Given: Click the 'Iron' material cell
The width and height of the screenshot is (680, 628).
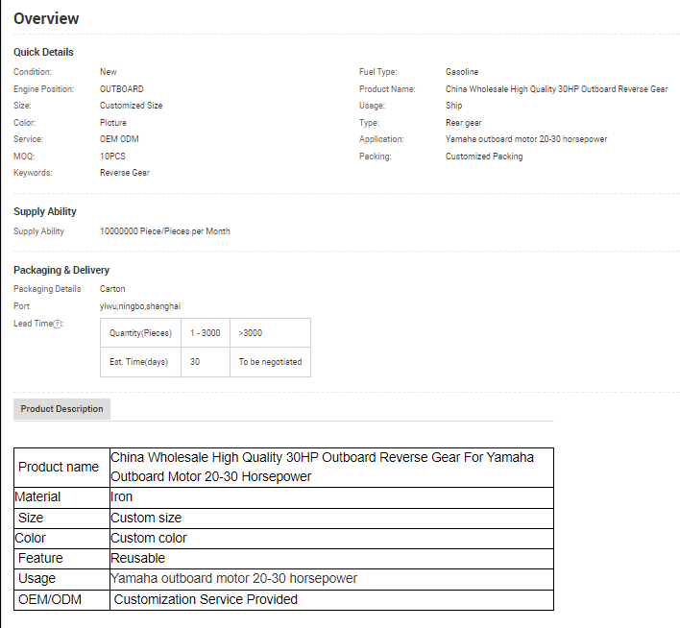Looking at the screenshot, I should [x=122, y=496].
